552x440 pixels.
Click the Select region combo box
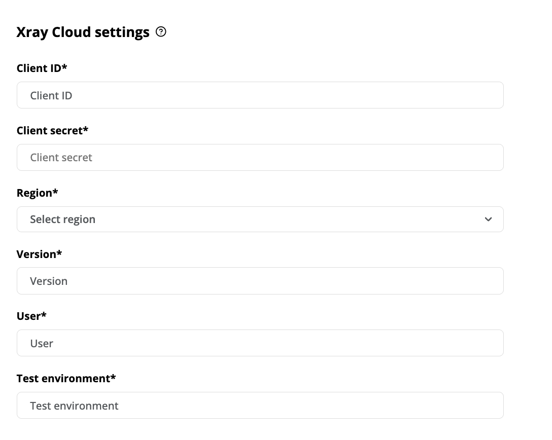coord(260,219)
